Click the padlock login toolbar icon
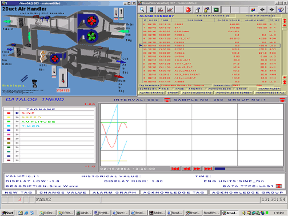The height and width of the screenshot is (216, 288). click(x=206, y=9)
